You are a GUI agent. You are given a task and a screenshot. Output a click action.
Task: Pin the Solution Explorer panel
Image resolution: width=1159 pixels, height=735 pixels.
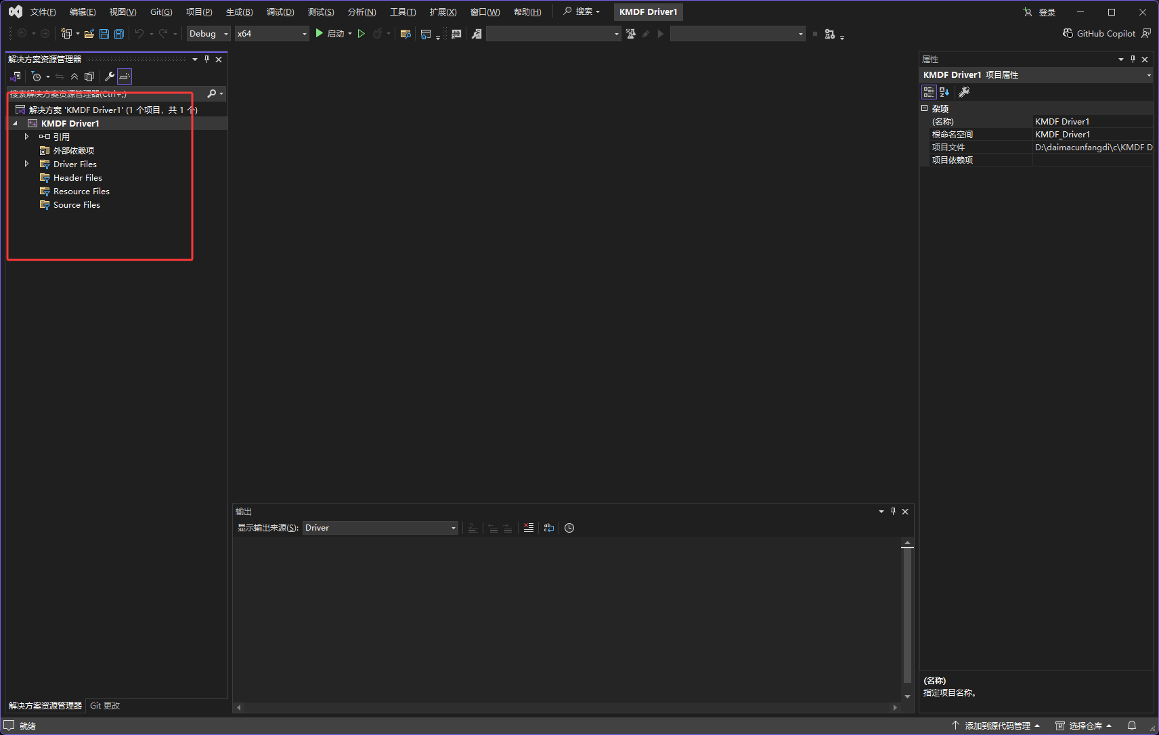point(207,60)
